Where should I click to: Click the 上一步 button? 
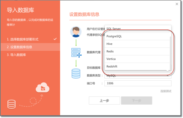point(104,100)
